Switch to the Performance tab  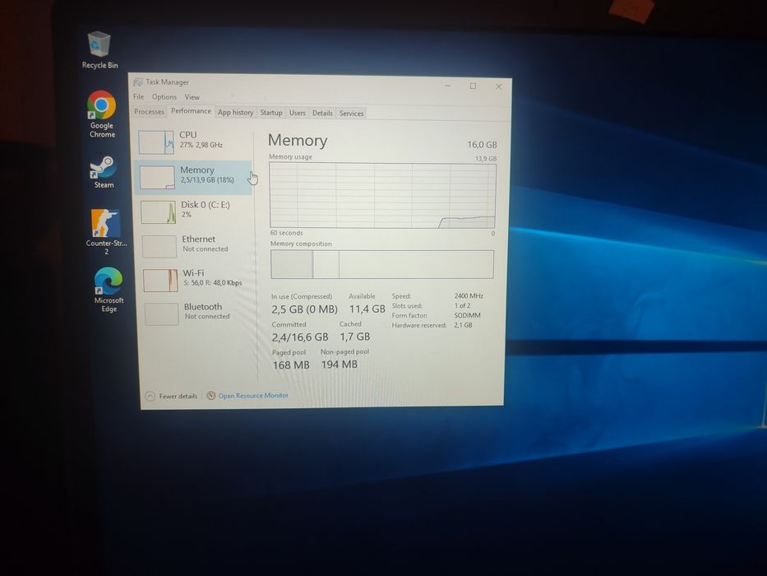192,111
